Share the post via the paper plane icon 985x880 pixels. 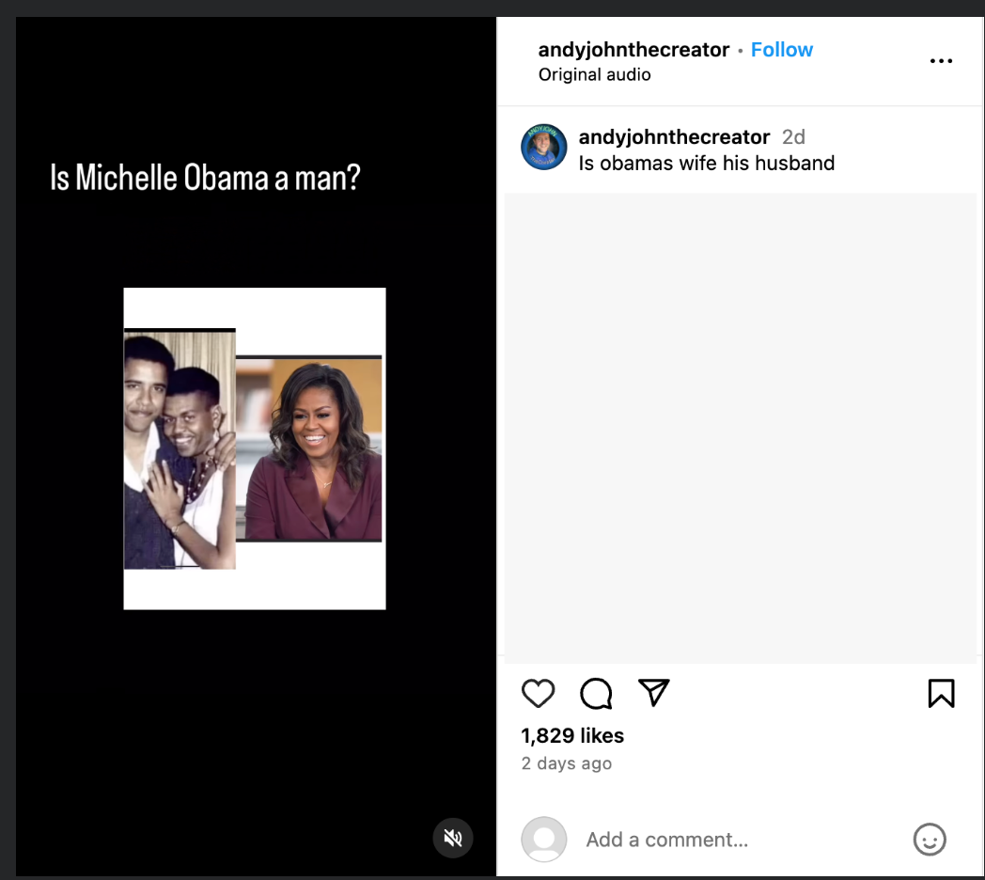click(654, 692)
